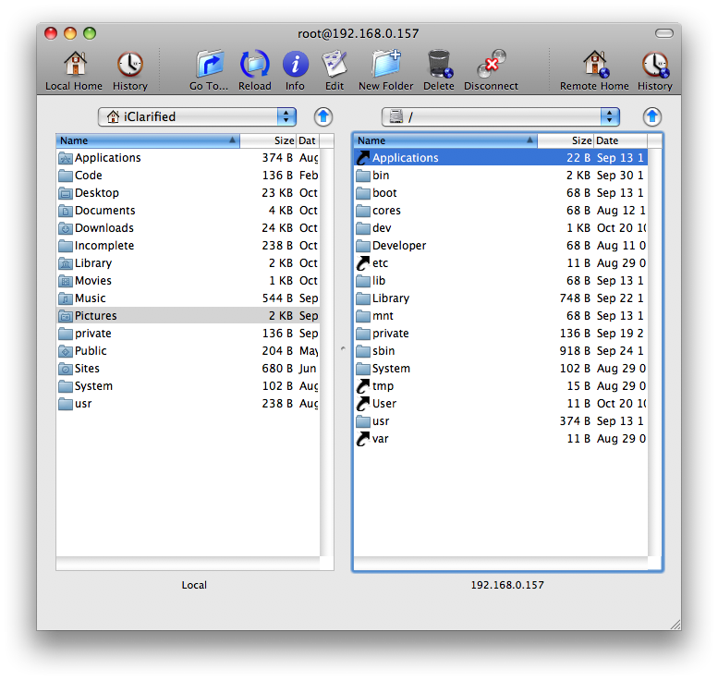Open the Info icon in toolbar
This screenshot has width=718, height=681.
click(x=295, y=65)
